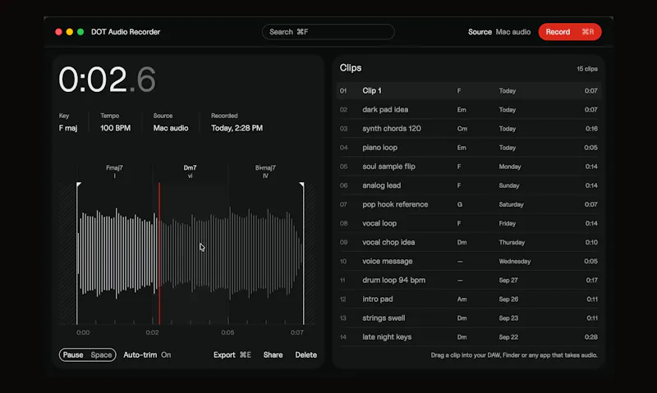657x393 pixels.
Task: Click the 0:17 duration of drum loop 94 bpm
Action: (x=591, y=280)
